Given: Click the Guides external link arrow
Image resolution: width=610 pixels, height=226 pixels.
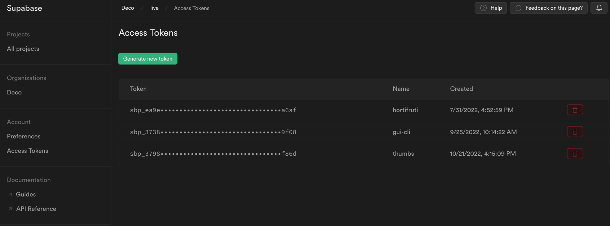Looking at the screenshot, I should (10, 194).
